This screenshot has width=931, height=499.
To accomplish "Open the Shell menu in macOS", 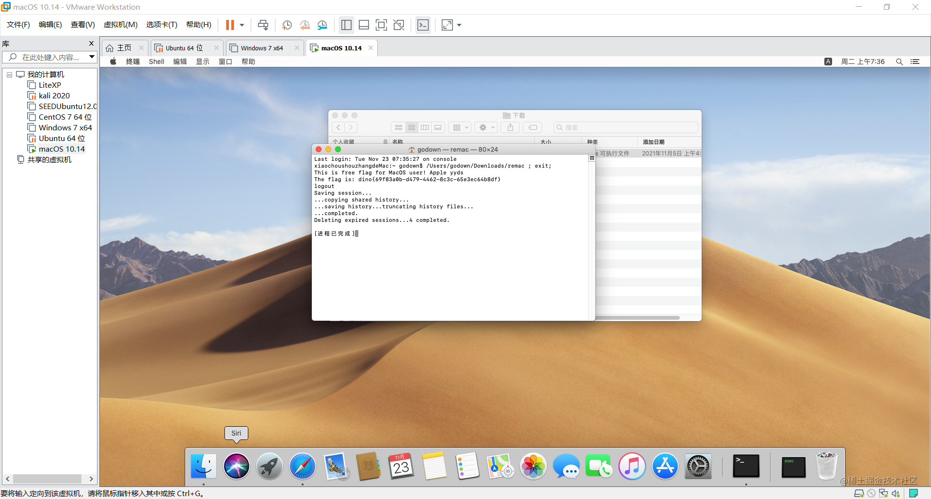I will click(157, 62).
